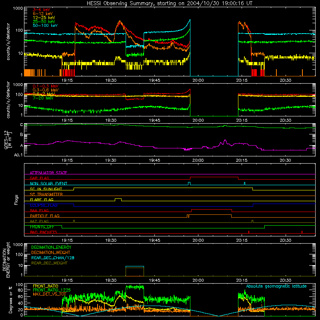This screenshot has height=320, width=320.
Task: Click the DECIMATION_ENERGY legend label
Action: point(51,247)
